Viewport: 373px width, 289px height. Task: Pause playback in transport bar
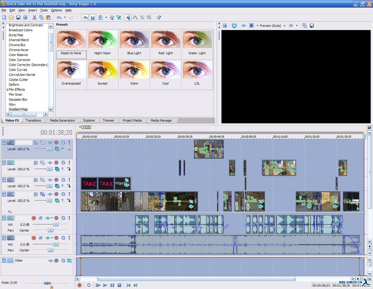click(x=112, y=285)
